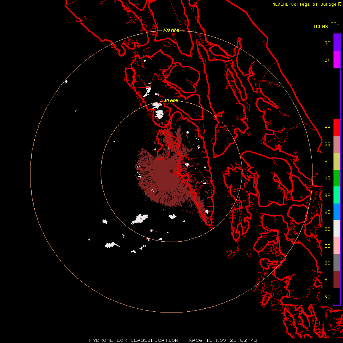Click the HYDROMETEOR CLASSIFICATION title text
Viewport: 343px width, 343px height.
point(134,340)
